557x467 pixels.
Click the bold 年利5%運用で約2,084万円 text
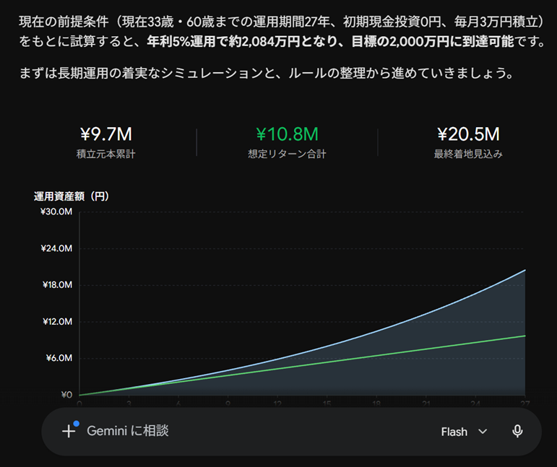(223, 42)
